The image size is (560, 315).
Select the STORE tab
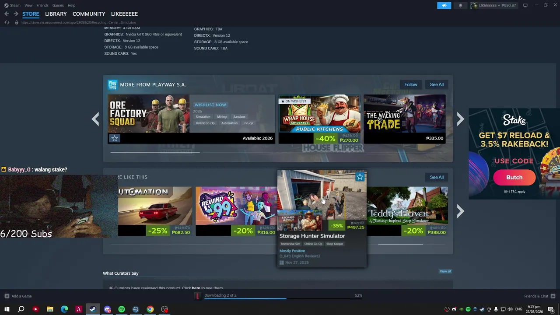[x=31, y=14]
